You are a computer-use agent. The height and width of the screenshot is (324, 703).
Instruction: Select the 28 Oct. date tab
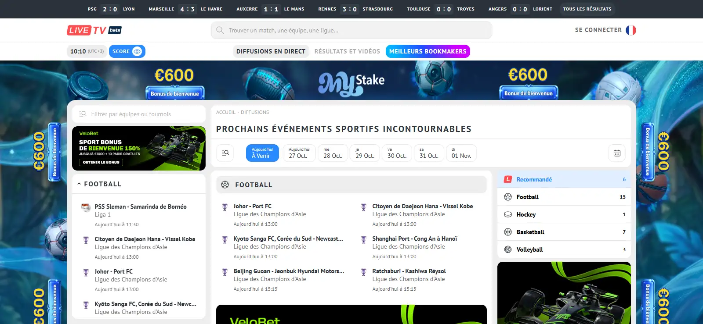(333, 153)
